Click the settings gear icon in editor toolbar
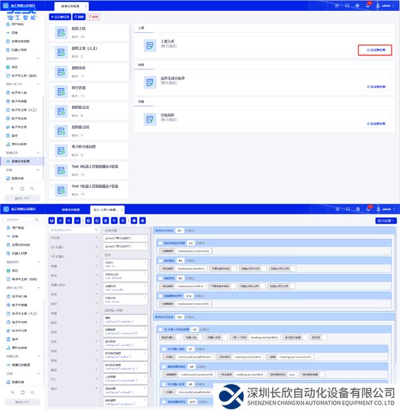This screenshot has height=410, width=400. (143, 220)
